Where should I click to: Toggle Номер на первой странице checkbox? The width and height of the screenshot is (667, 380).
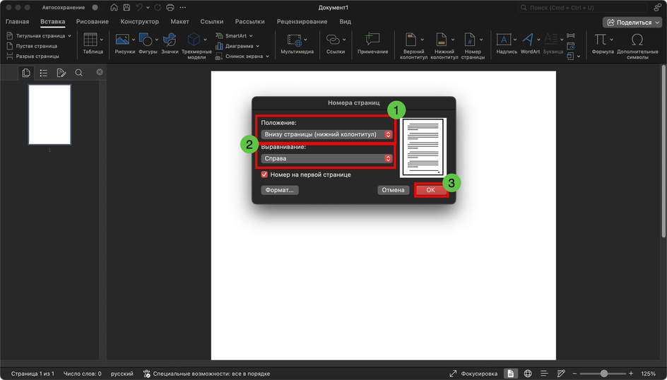pyautogui.click(x=264, y=174)
